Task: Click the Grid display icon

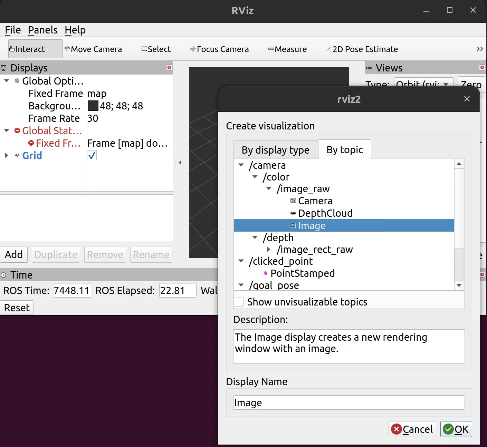Action: [17, 155]
